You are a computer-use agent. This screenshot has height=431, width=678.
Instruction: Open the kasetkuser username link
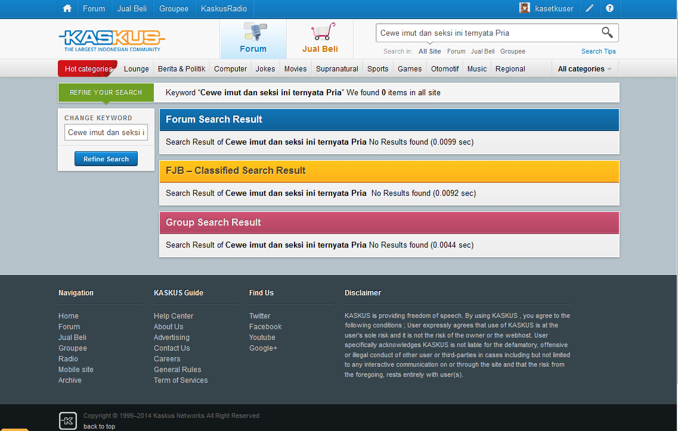point(554,8)
